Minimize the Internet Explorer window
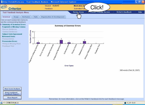The image size is (145, 105). 137,2
